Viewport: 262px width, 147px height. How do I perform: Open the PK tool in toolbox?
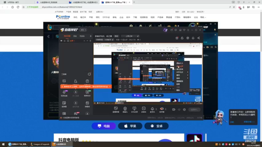pos(76,114)
